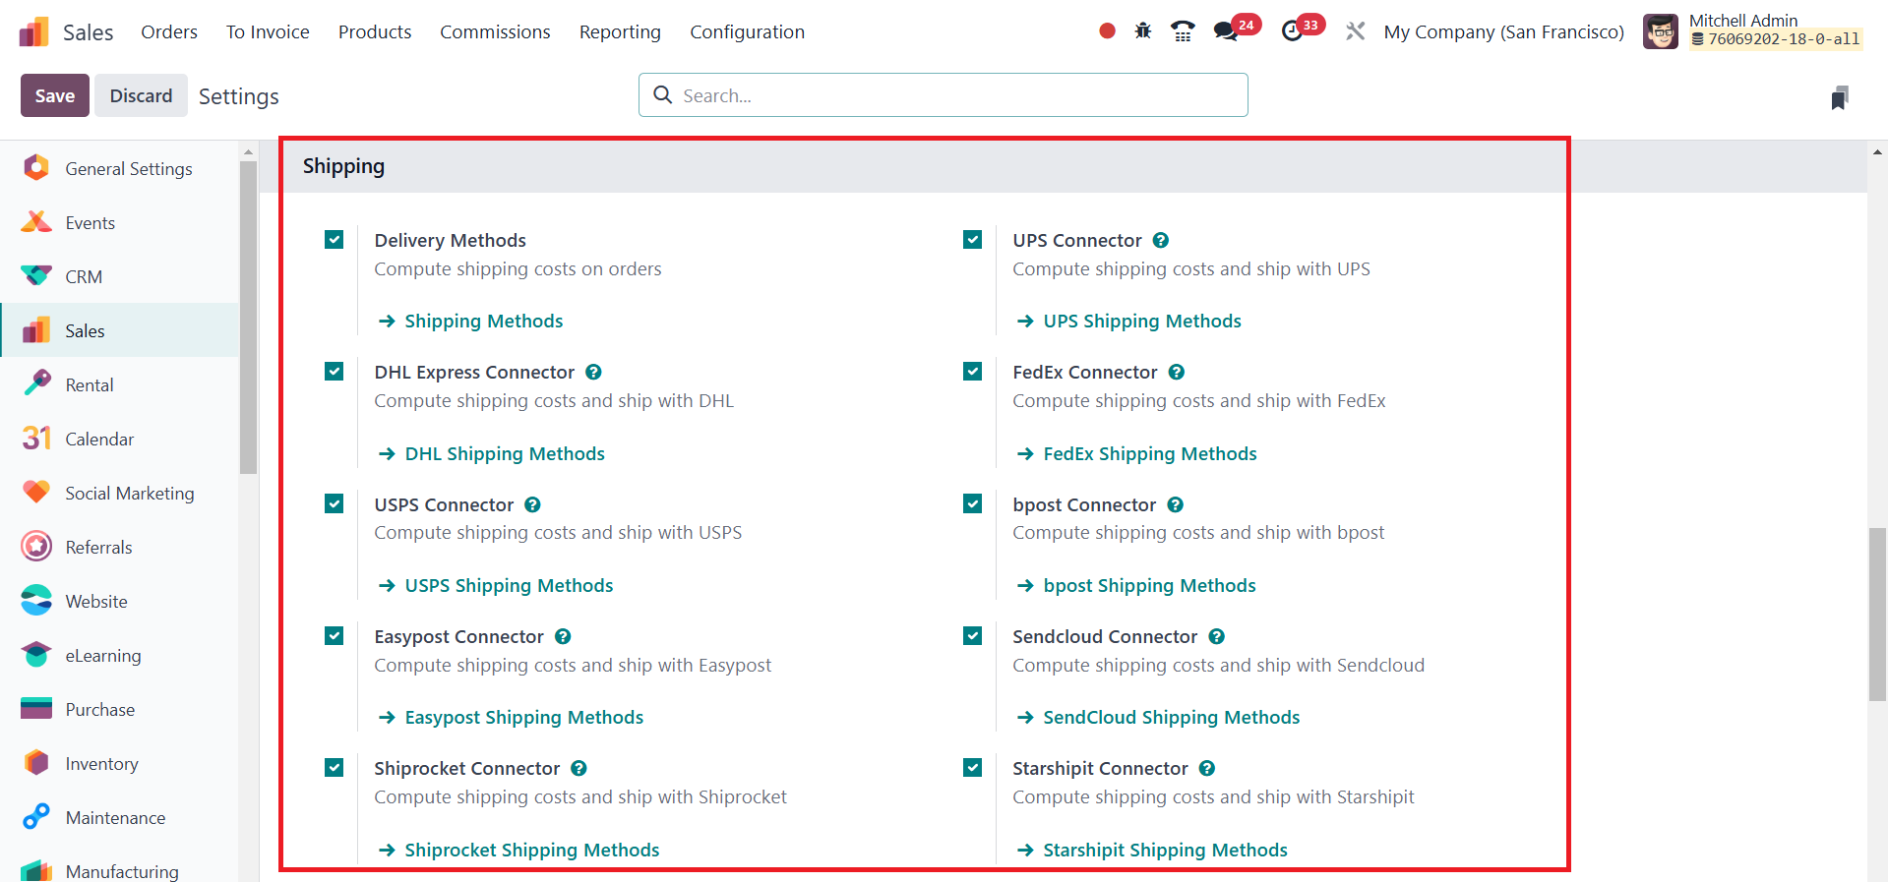The image size is (1888, 882).
Task: Toggle the USPS Connector checkbox
Action: (x=335, y=504)
